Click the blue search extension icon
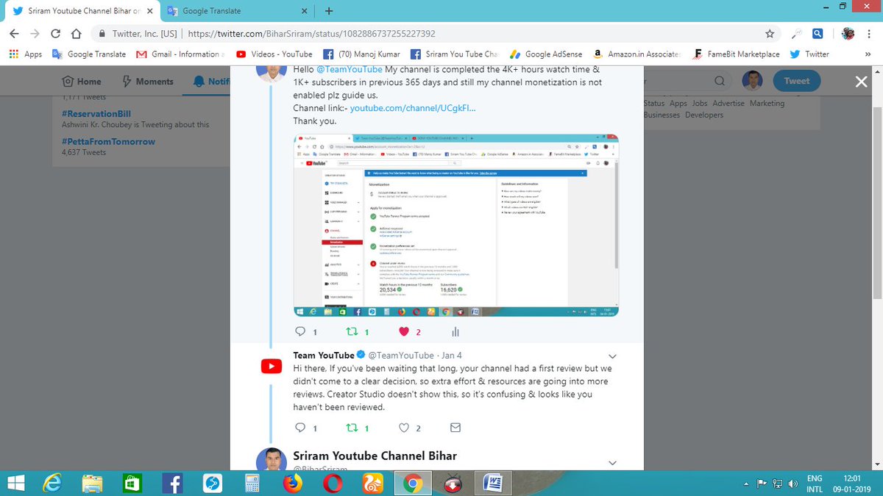The image size is (883, 496). [817, 34]
